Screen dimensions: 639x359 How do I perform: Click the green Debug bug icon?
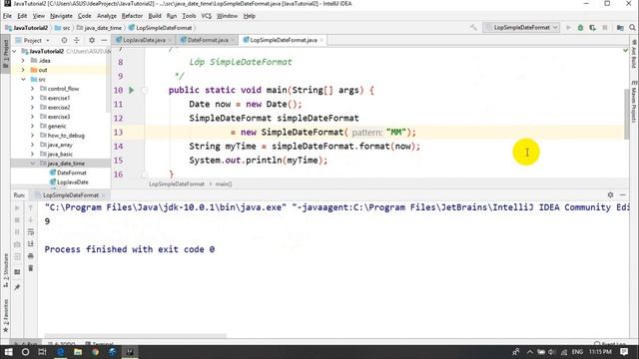(x=580, y=28)
